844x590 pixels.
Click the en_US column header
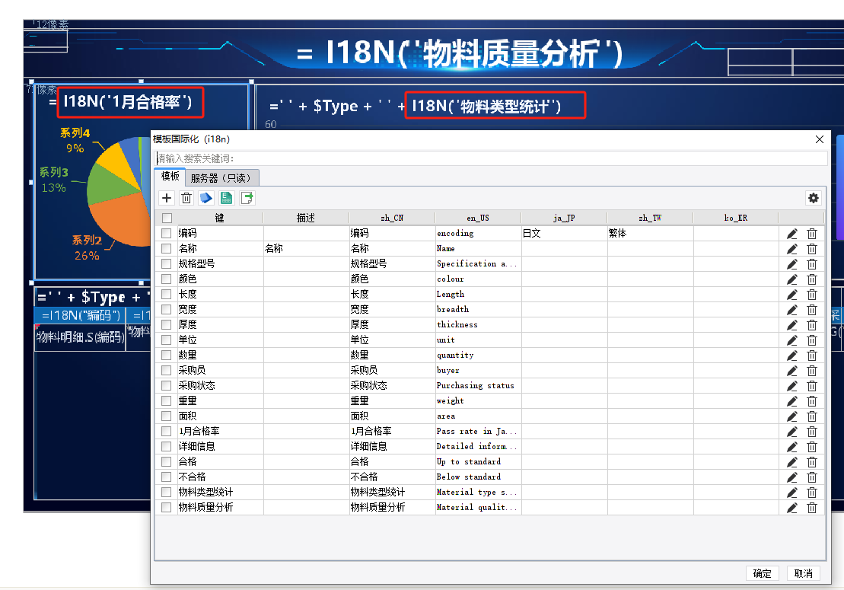tap(478, 218)
